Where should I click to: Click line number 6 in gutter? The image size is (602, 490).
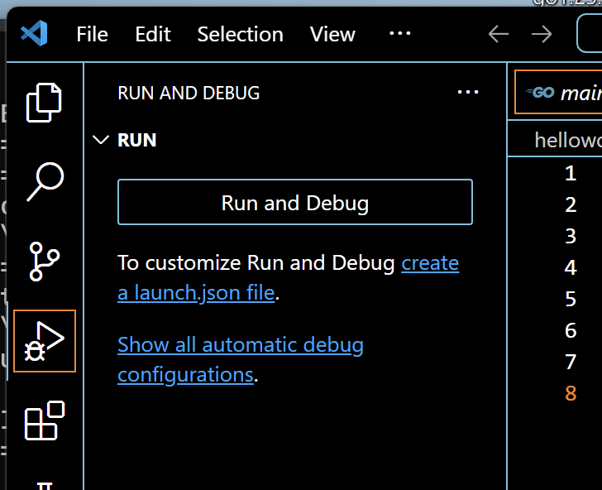(571, 330)
